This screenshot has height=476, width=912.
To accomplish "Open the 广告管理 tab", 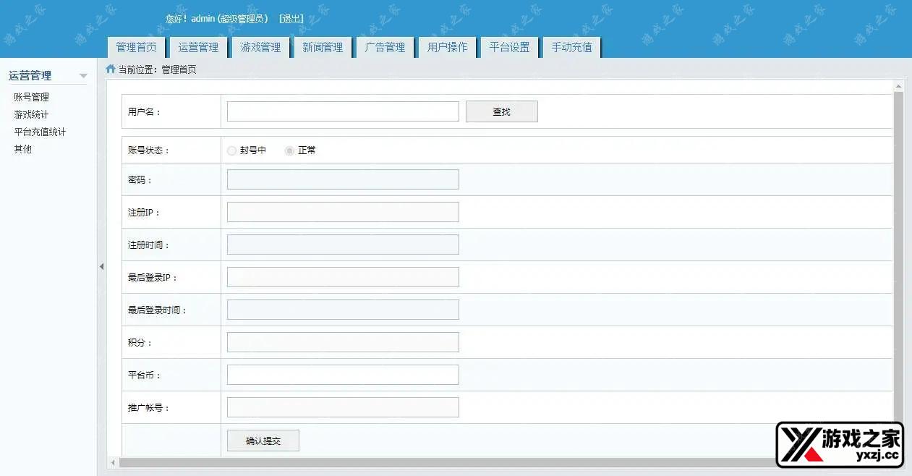I will (x=385, y=47).
